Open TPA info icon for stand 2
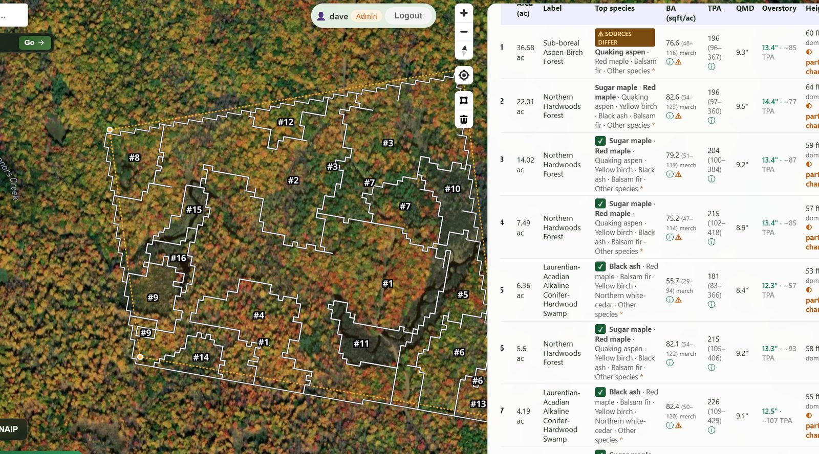 712,121
